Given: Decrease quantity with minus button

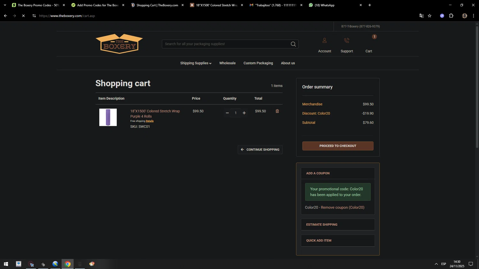Looking at the screenshot, I should (227, 113).
